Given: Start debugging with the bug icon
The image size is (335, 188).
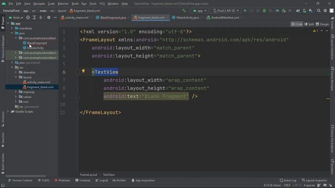Looking at the screenshot, I should point(264,10).
